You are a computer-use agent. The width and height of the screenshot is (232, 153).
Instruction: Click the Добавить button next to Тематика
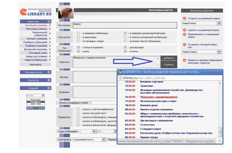169,58
